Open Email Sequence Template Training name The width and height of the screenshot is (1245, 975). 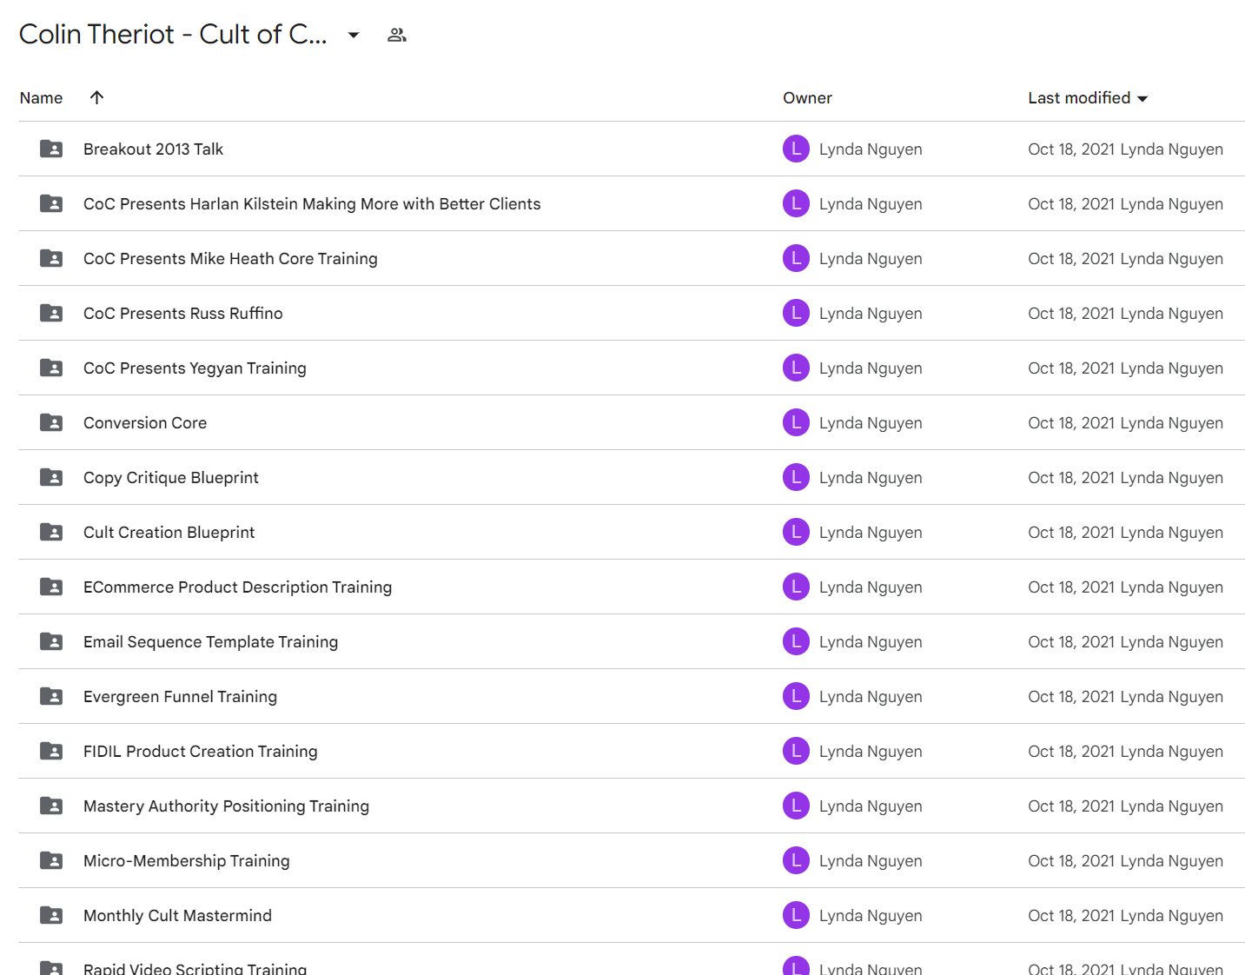(211, 642)
